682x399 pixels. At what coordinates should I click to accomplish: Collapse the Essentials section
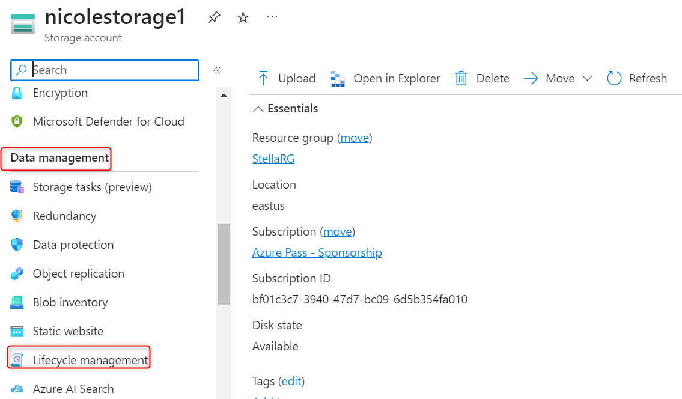point(258,109)
